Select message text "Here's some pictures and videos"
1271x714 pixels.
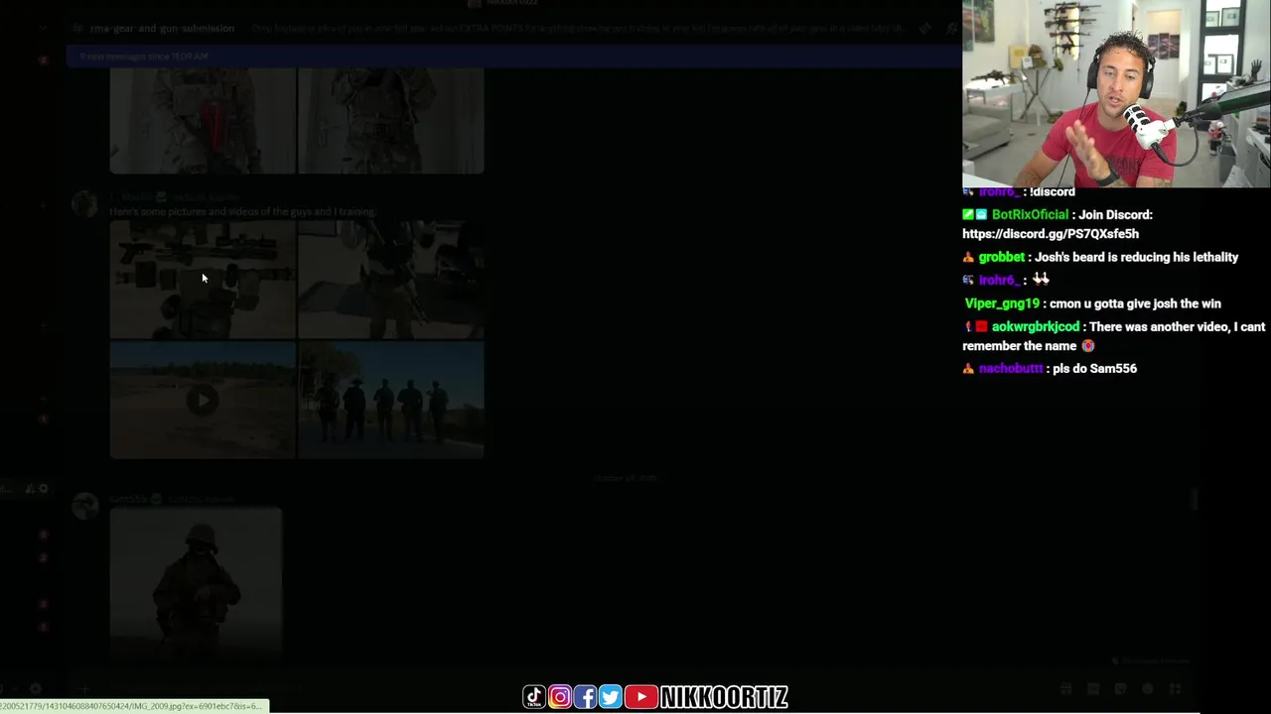(x=187, y=211)
